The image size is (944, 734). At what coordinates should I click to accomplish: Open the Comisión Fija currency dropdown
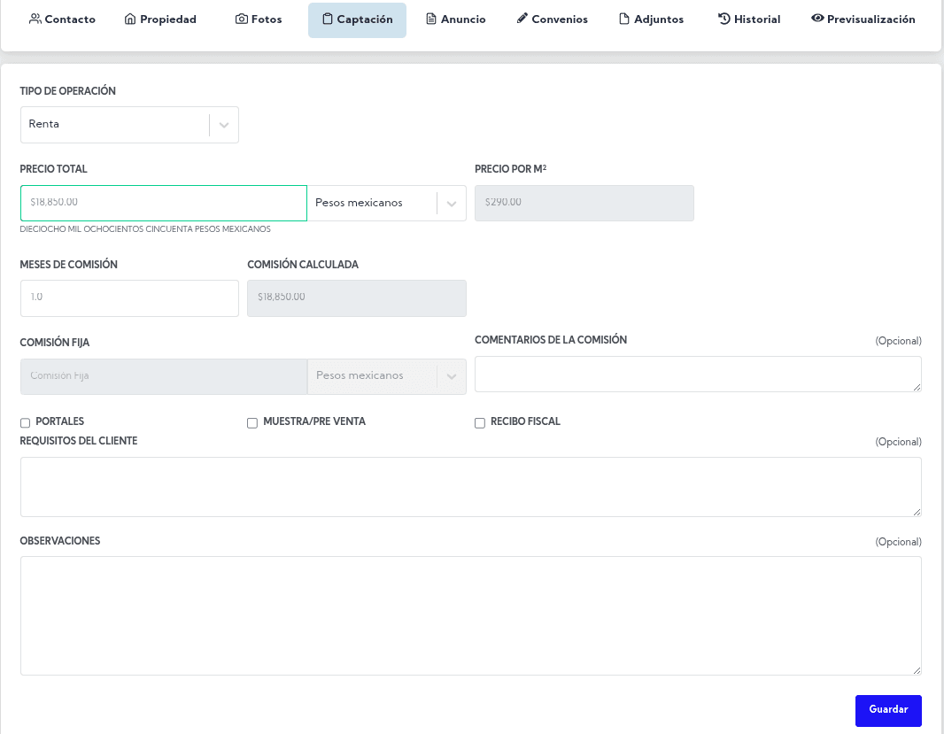click(x=386, y=376)
